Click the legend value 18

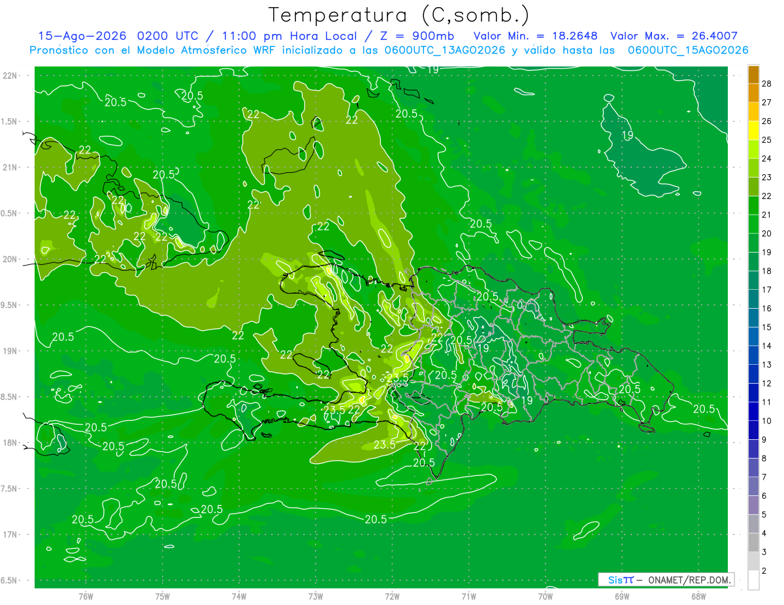coord(767,271)
